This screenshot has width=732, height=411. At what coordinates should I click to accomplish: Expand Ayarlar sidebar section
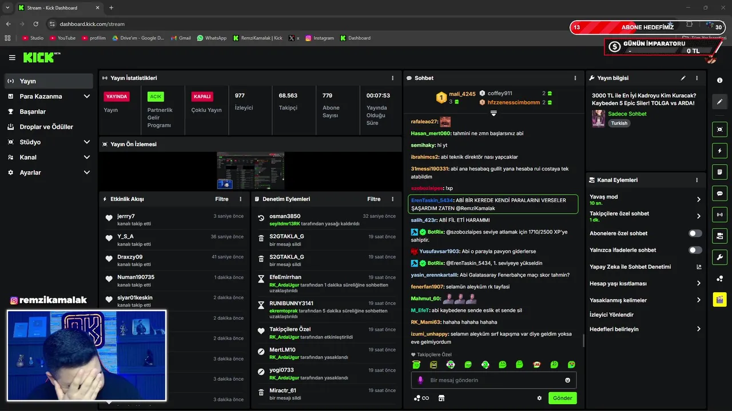(86, 172)
